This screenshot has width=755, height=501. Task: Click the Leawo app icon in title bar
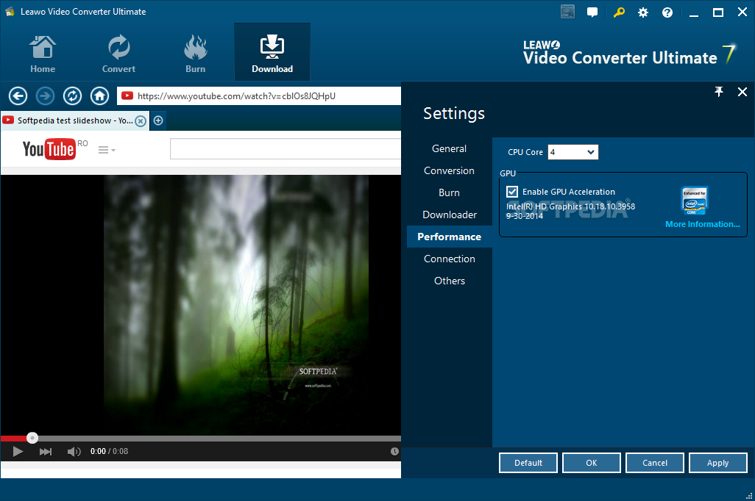tap(10, 12)
